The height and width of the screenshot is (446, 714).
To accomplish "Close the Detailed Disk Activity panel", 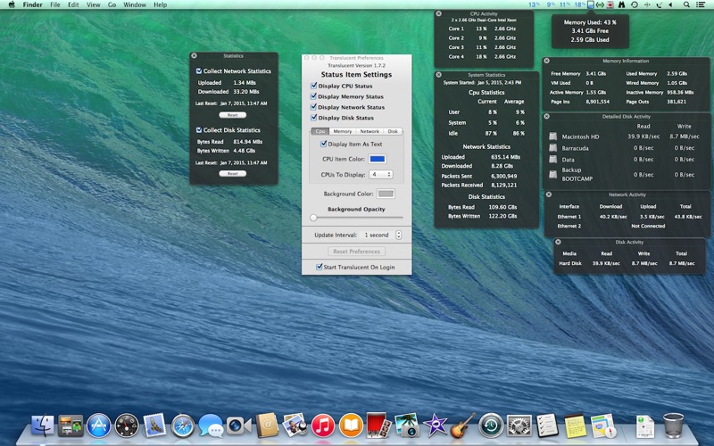I will pyautogui.click(x=546, y=117).
